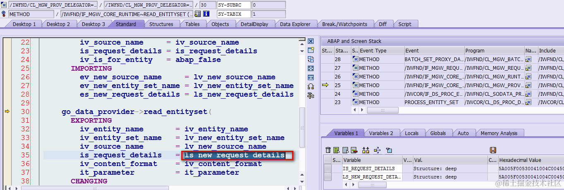
Task: Click the line number field showing 30
Action: pos(207,5)
